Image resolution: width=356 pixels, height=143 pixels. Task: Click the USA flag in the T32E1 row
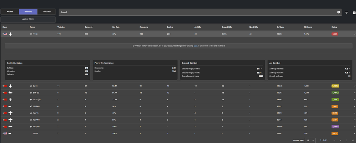click(6, 133)
